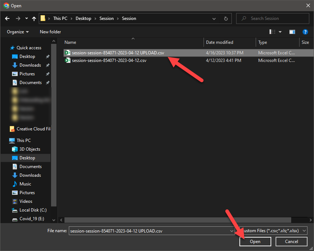Open Documents under This PC
Viewport: 314px width, 251px height.
click(x=30, y=167)
